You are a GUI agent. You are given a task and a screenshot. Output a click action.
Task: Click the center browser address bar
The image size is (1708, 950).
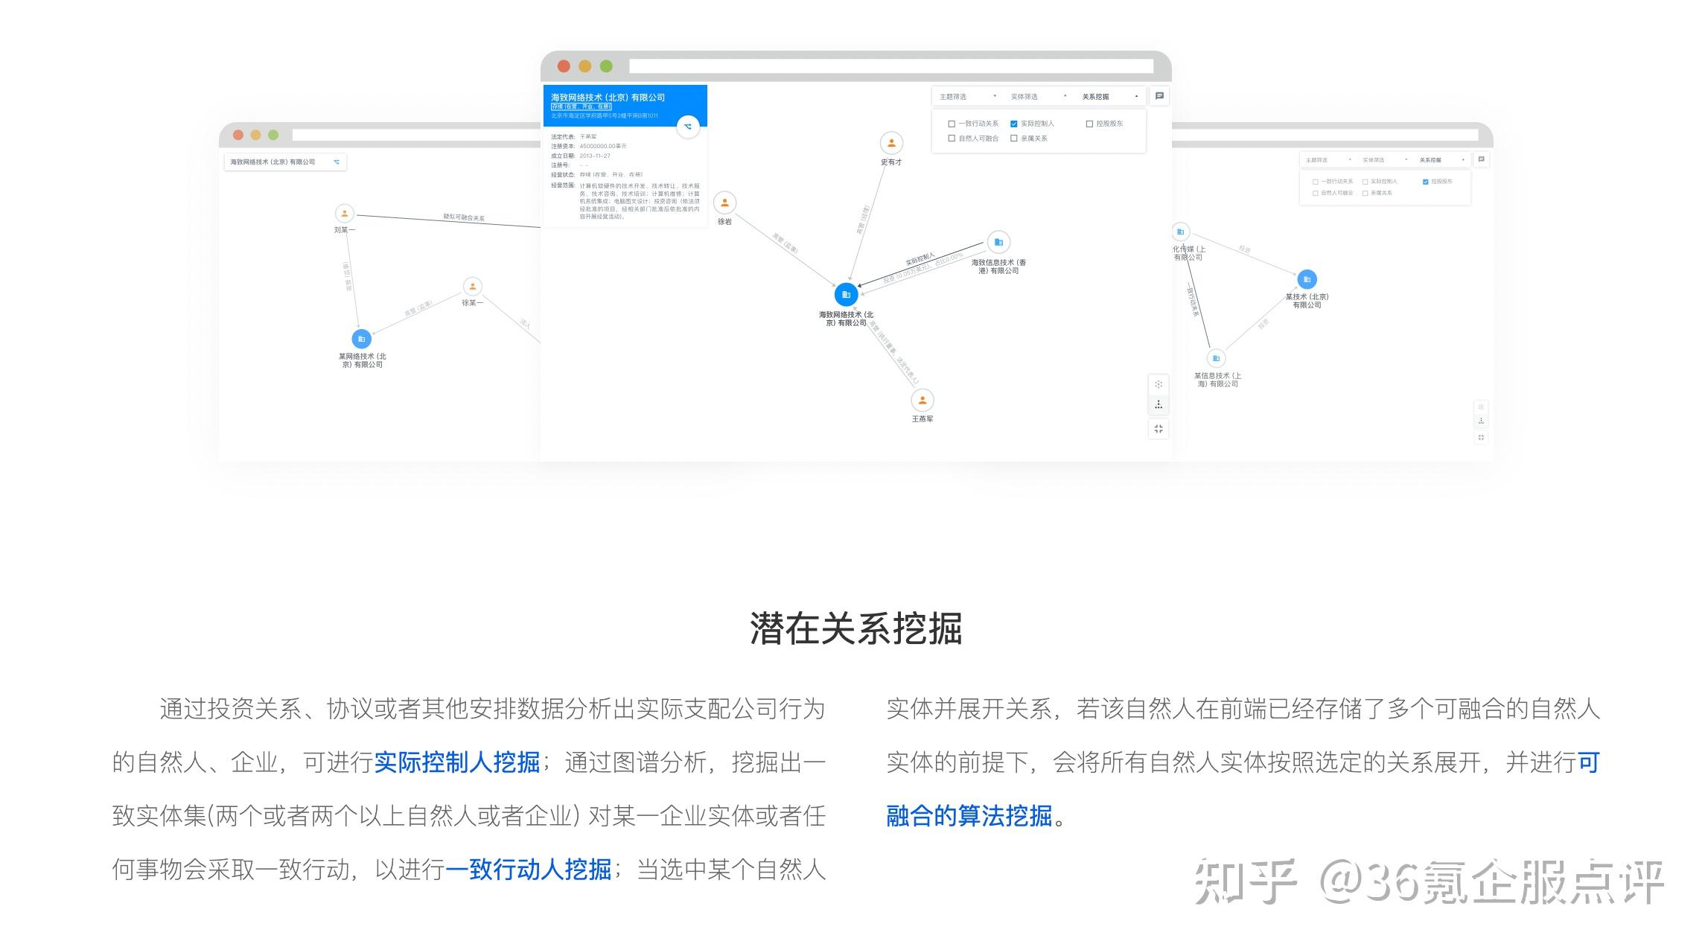click(890, 66)
